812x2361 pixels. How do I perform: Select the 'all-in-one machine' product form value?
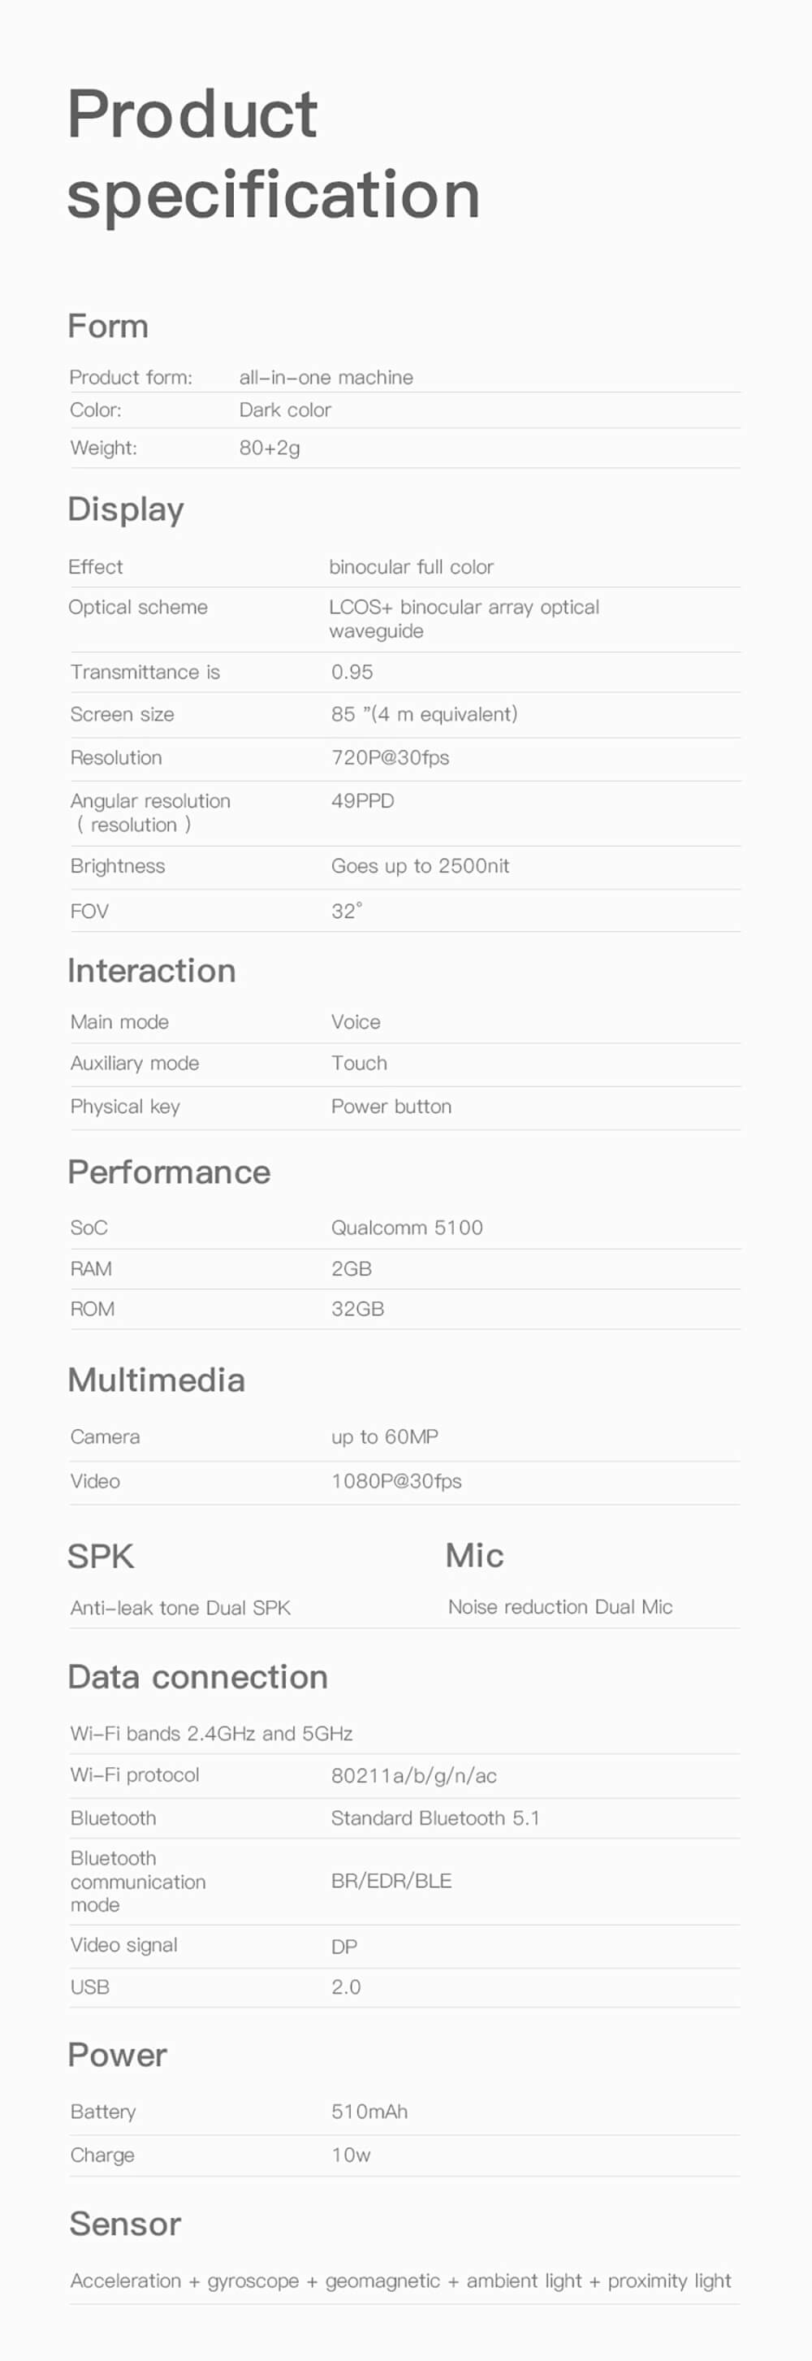click(x=326, y=378)
